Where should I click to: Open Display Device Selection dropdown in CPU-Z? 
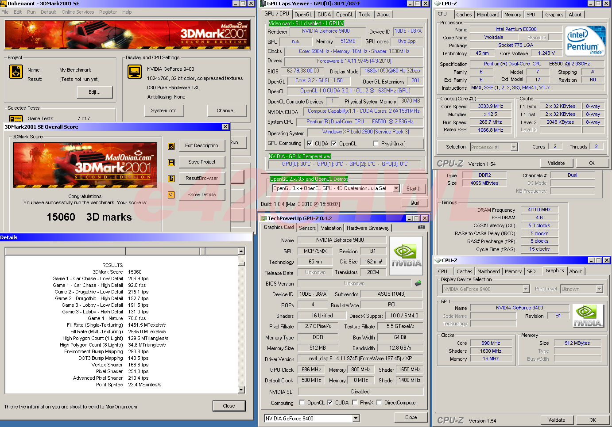click(x=526, y=289)
